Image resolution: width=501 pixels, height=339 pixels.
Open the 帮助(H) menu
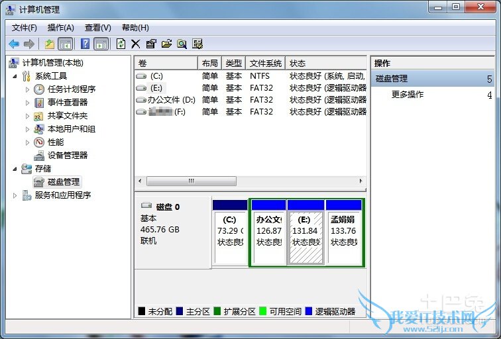click(x=135, y=28)
